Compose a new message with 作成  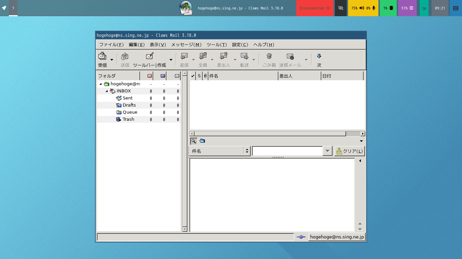point(149,60)
